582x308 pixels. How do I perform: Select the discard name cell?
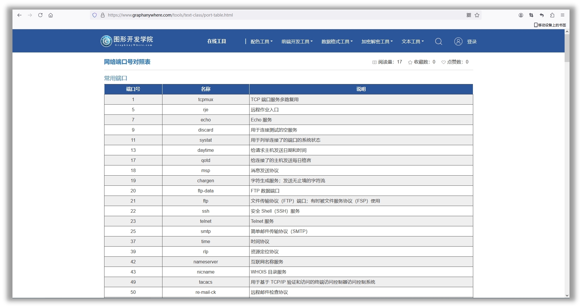pyautogui.click(x=206, y=130)
